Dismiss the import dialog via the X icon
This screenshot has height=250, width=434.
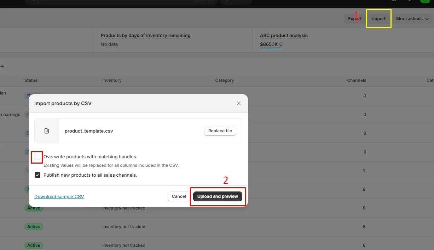pyautogui.click(x=239, y=103)
